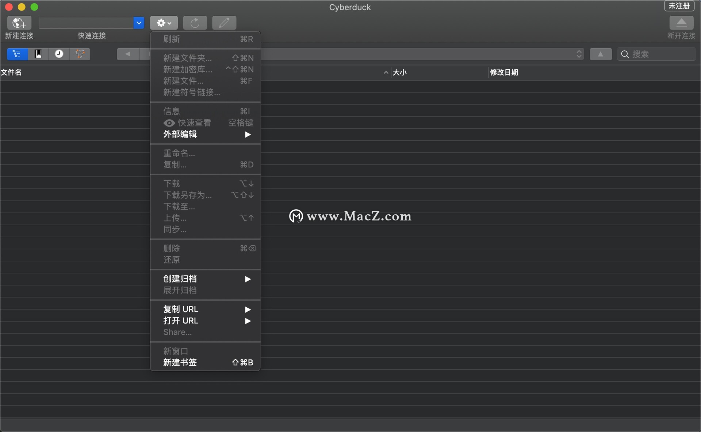Select 重命名... menu item

coord(205,153)
